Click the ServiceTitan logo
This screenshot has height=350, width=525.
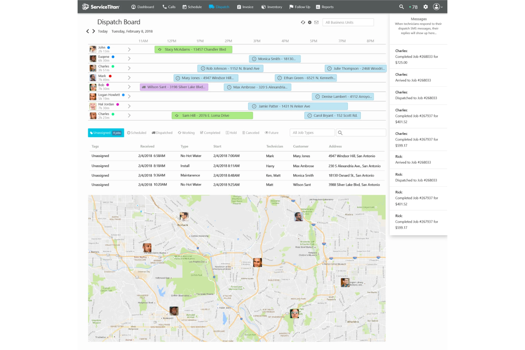(100, 6)
